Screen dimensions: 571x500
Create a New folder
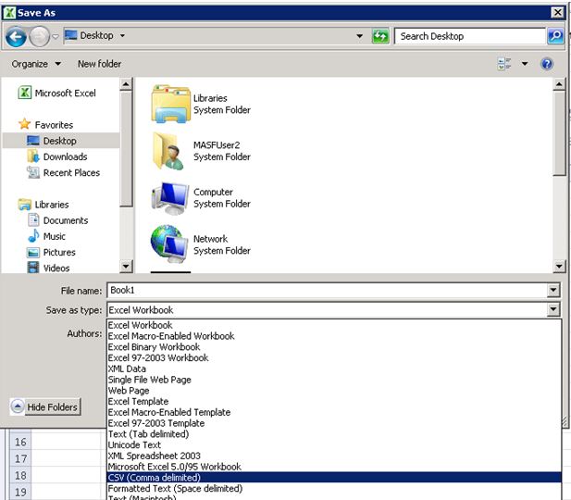(x=99, y=64)
